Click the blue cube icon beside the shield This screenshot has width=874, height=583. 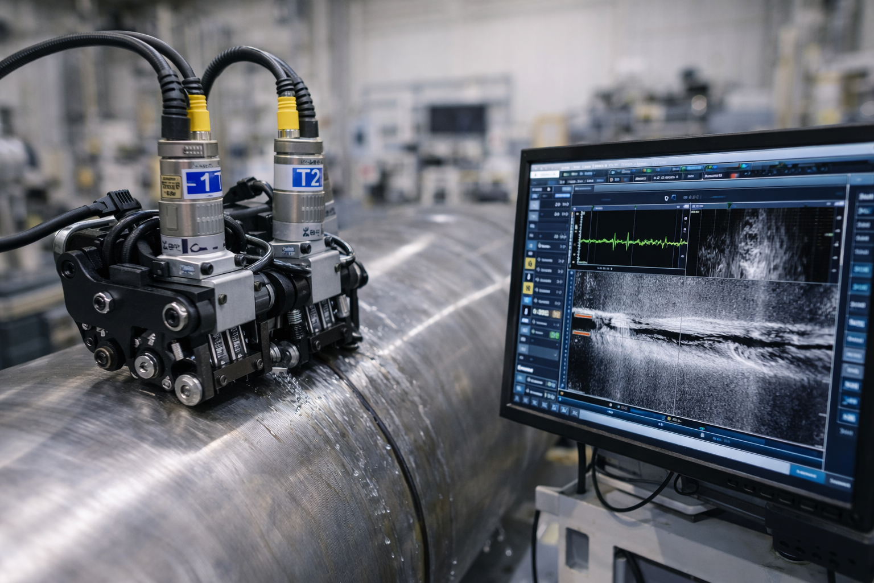(673, 197)
